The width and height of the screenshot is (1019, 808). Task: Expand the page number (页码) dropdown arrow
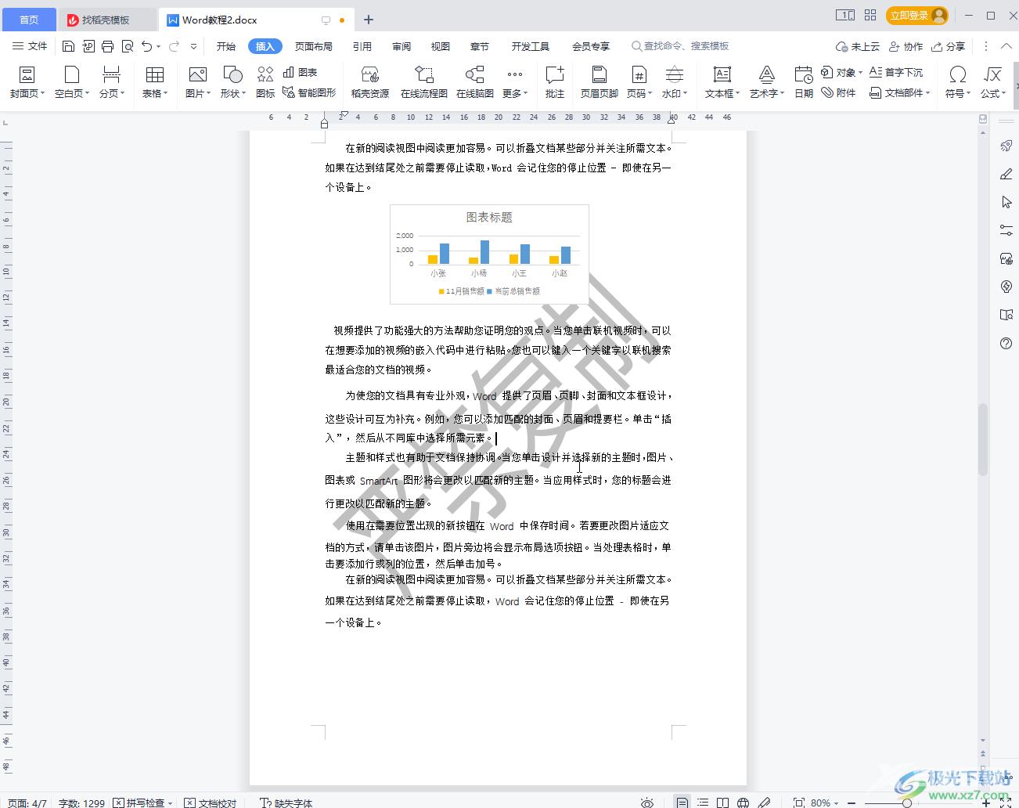click(650, 93)
